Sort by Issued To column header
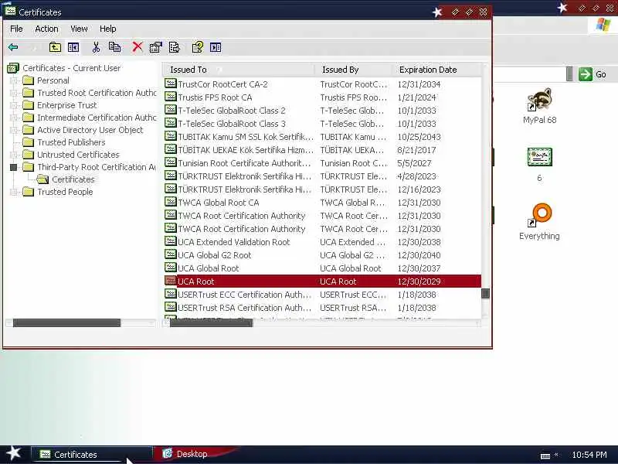Screen dimensions: 618x464 pos(239,70)
